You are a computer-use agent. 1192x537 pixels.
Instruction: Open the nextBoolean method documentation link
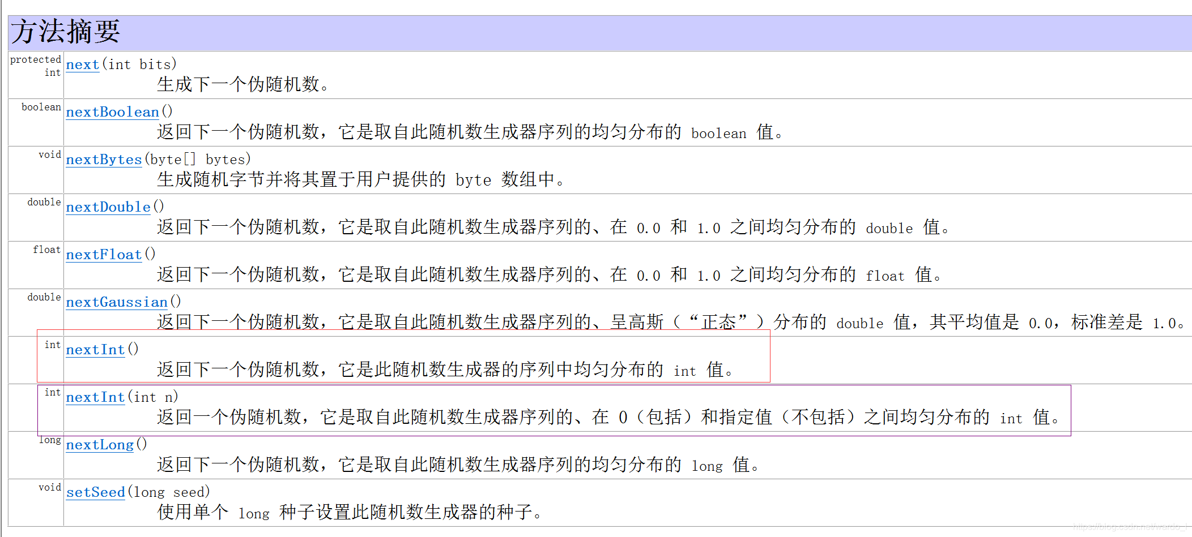coord(112,111)
